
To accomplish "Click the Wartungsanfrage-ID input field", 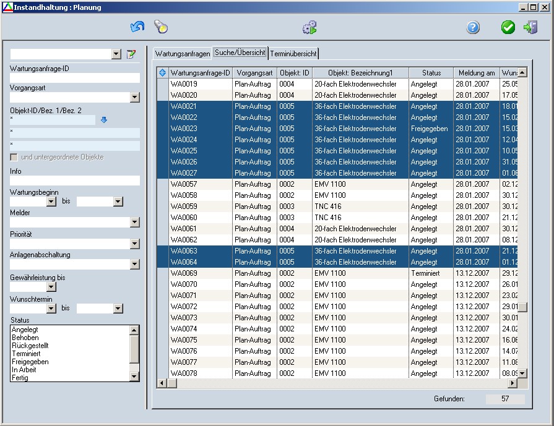I will tap(75, 78).
